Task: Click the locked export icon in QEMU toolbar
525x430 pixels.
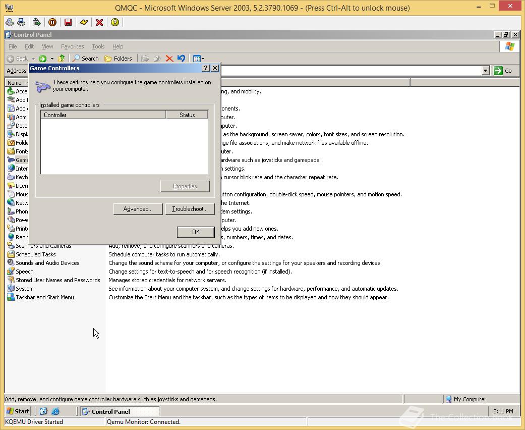Action: (36, 22)
